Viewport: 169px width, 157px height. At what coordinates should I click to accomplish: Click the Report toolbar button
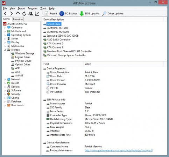pos(51,14)
